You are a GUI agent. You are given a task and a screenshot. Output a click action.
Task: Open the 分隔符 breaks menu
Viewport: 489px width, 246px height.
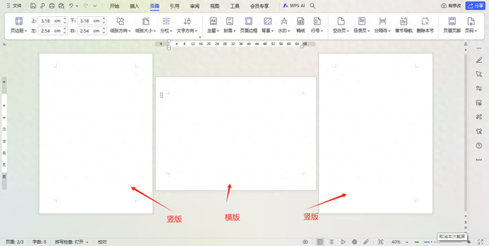(x=382, y=25)
